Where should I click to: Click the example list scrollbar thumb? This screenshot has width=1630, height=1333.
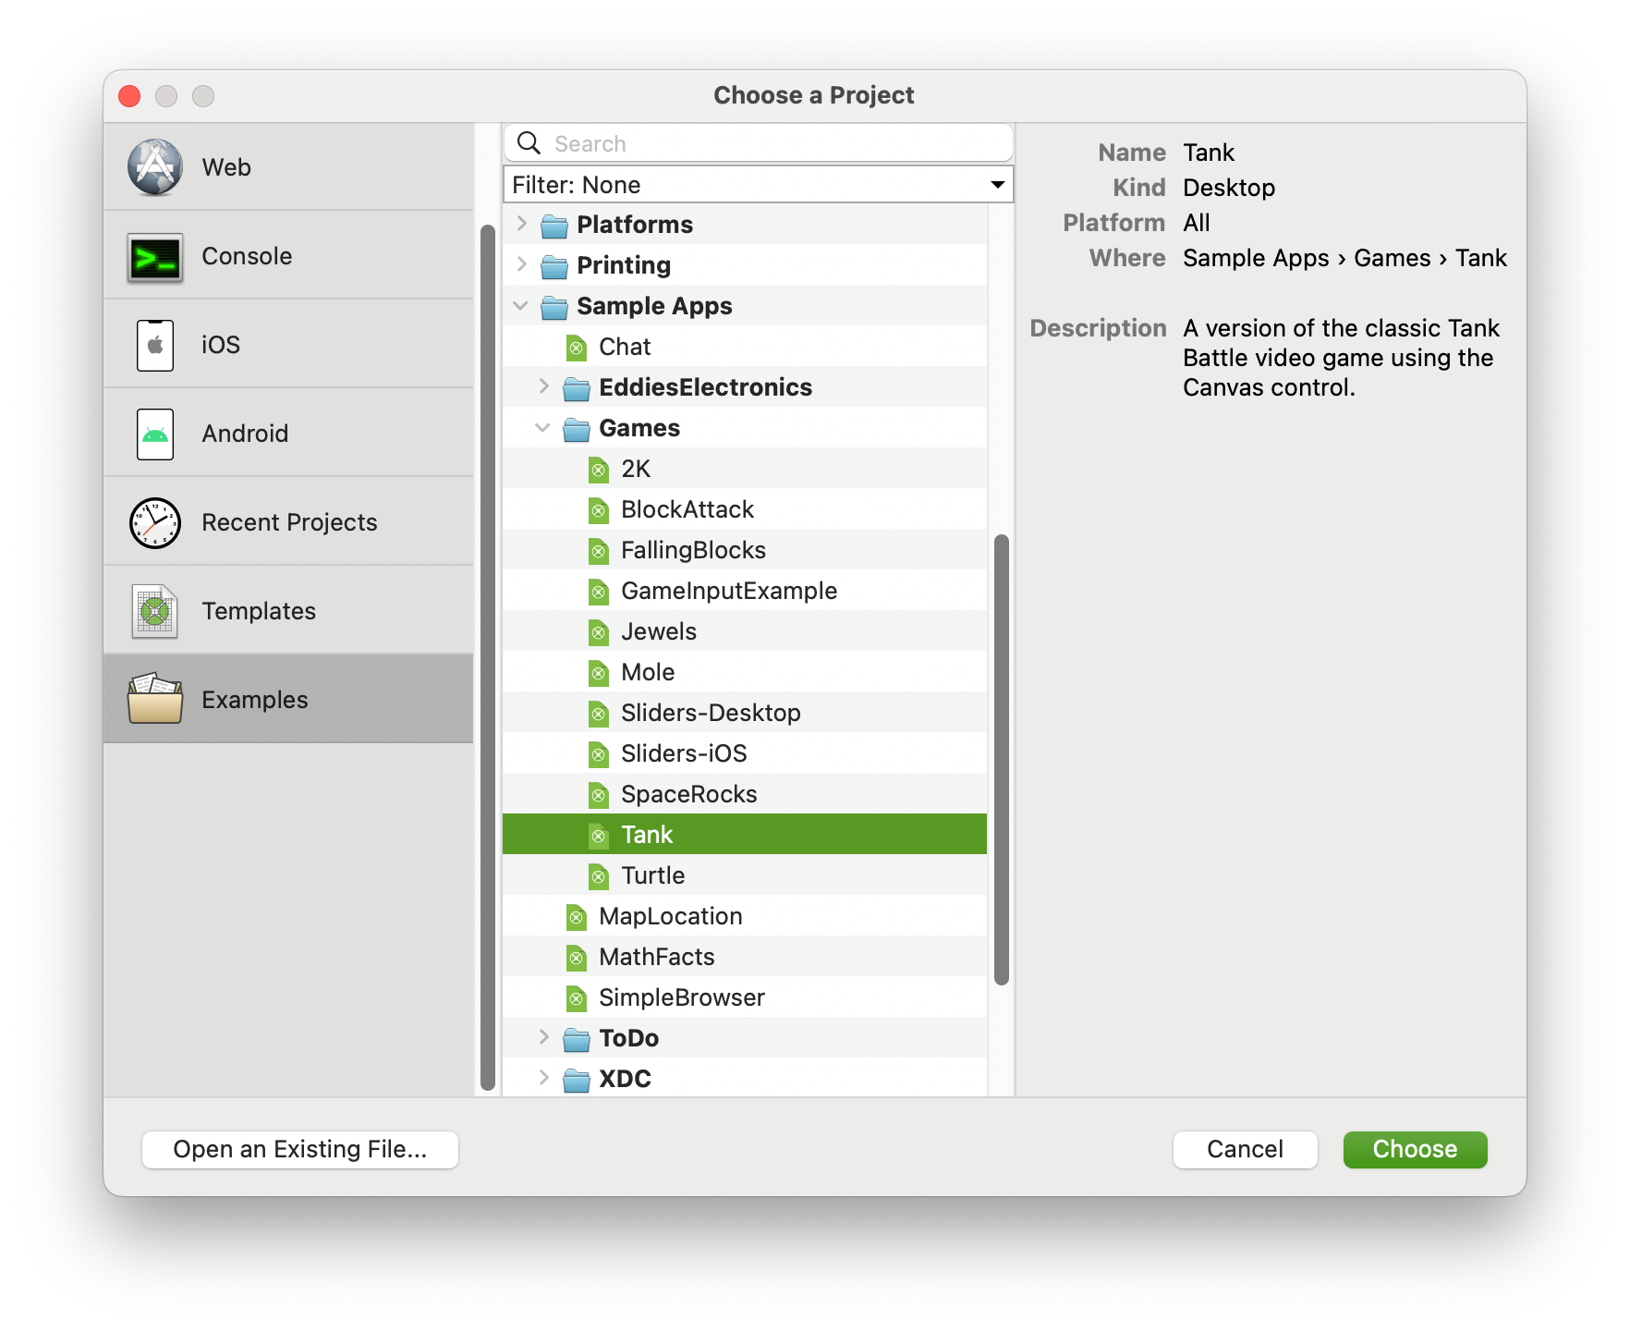pos(1001,760)
